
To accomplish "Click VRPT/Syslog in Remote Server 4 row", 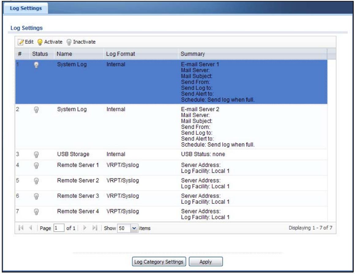I will tap(123, 211).
